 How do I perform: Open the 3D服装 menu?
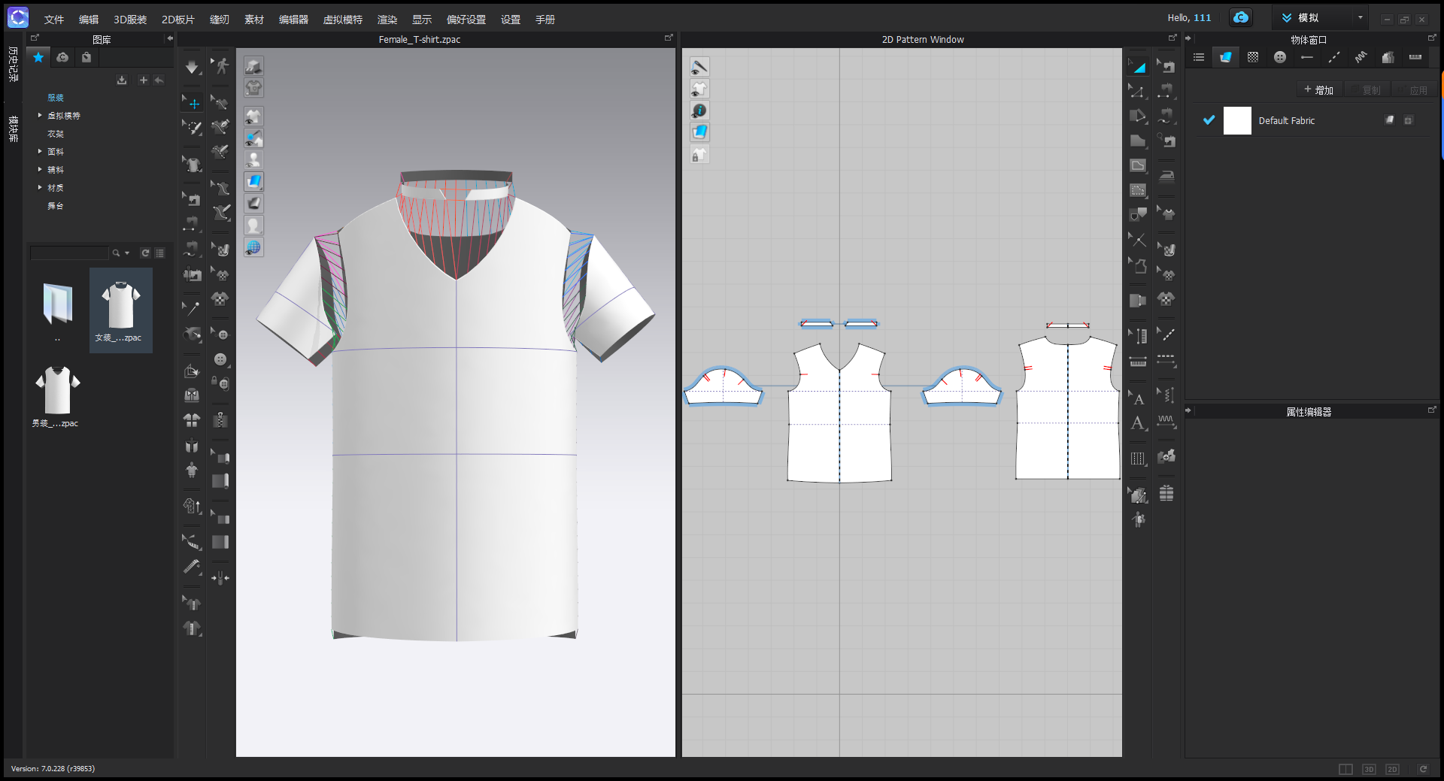(x=129, y=20)
